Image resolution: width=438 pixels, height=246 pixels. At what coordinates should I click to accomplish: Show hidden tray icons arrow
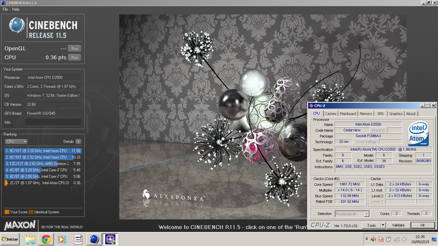click(x=366, y=239)
